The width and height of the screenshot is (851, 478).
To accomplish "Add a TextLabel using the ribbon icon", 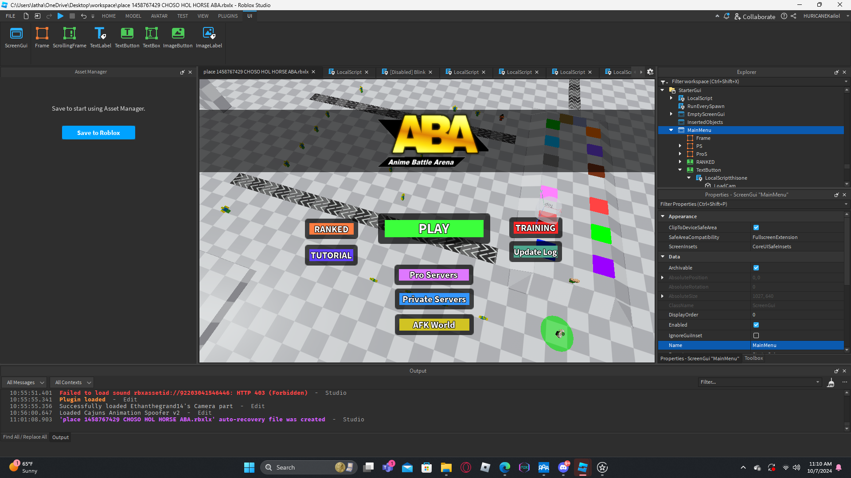I will pyautogui.click(x=100, y=34).
